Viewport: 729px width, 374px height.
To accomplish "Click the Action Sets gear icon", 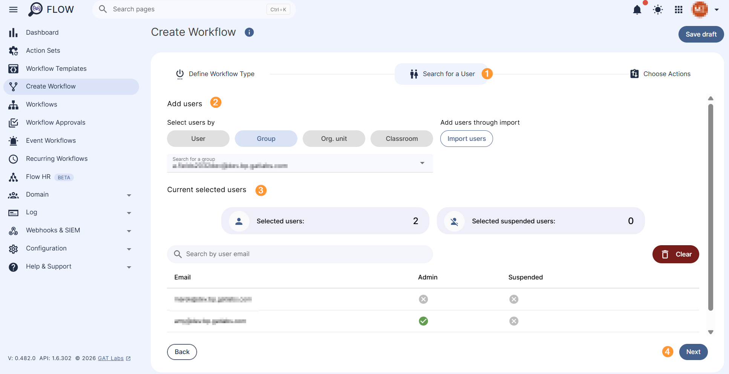I will pos(13,50).
